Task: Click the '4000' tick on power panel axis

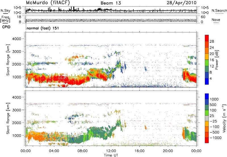Action: [17, 39]
